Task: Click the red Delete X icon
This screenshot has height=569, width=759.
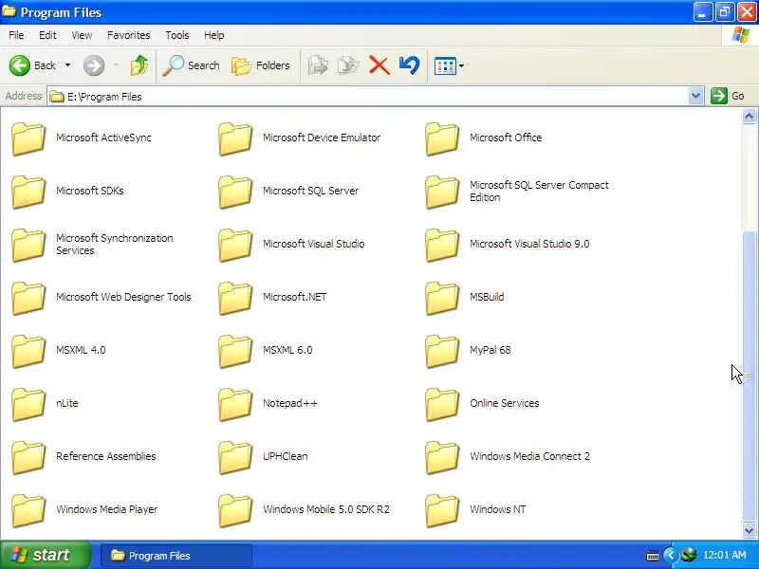Action: [379, 65]
